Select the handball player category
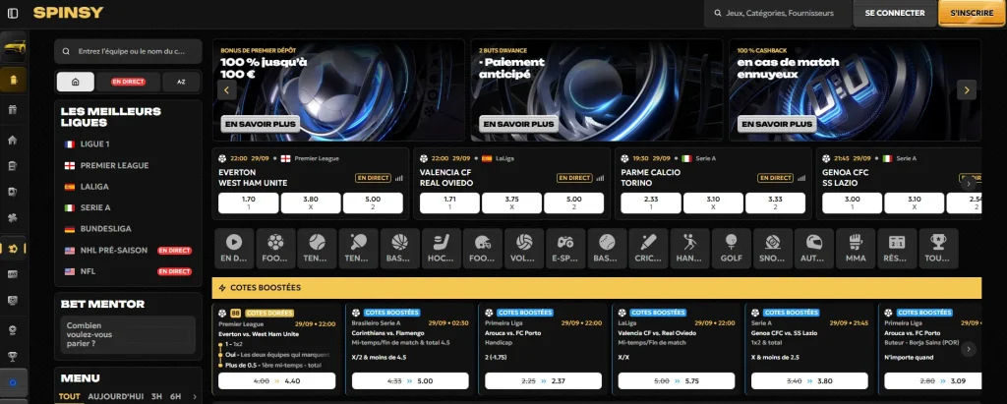Screen dimensions: 1007x404 point(689,248)
